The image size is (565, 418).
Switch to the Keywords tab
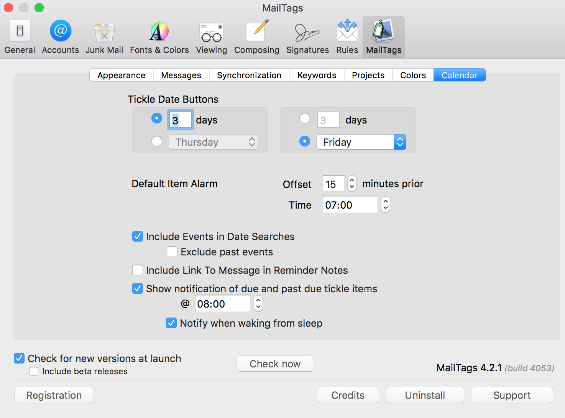[x=317, y=75]
